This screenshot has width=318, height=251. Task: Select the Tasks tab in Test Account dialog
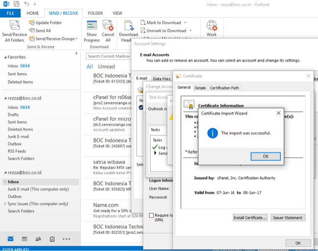point(156,130)
